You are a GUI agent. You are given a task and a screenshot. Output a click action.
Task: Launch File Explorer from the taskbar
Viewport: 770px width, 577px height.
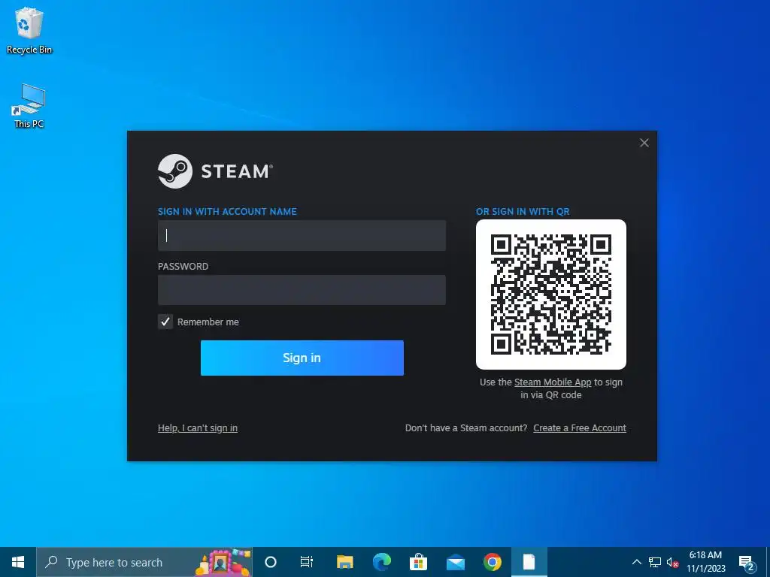344,562
